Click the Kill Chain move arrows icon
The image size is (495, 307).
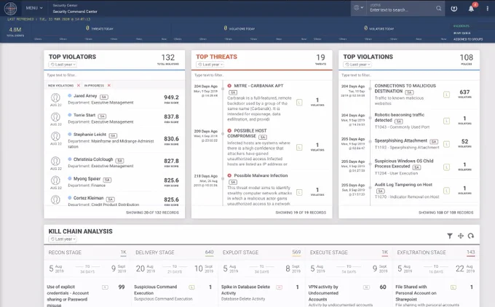point(461,236)
